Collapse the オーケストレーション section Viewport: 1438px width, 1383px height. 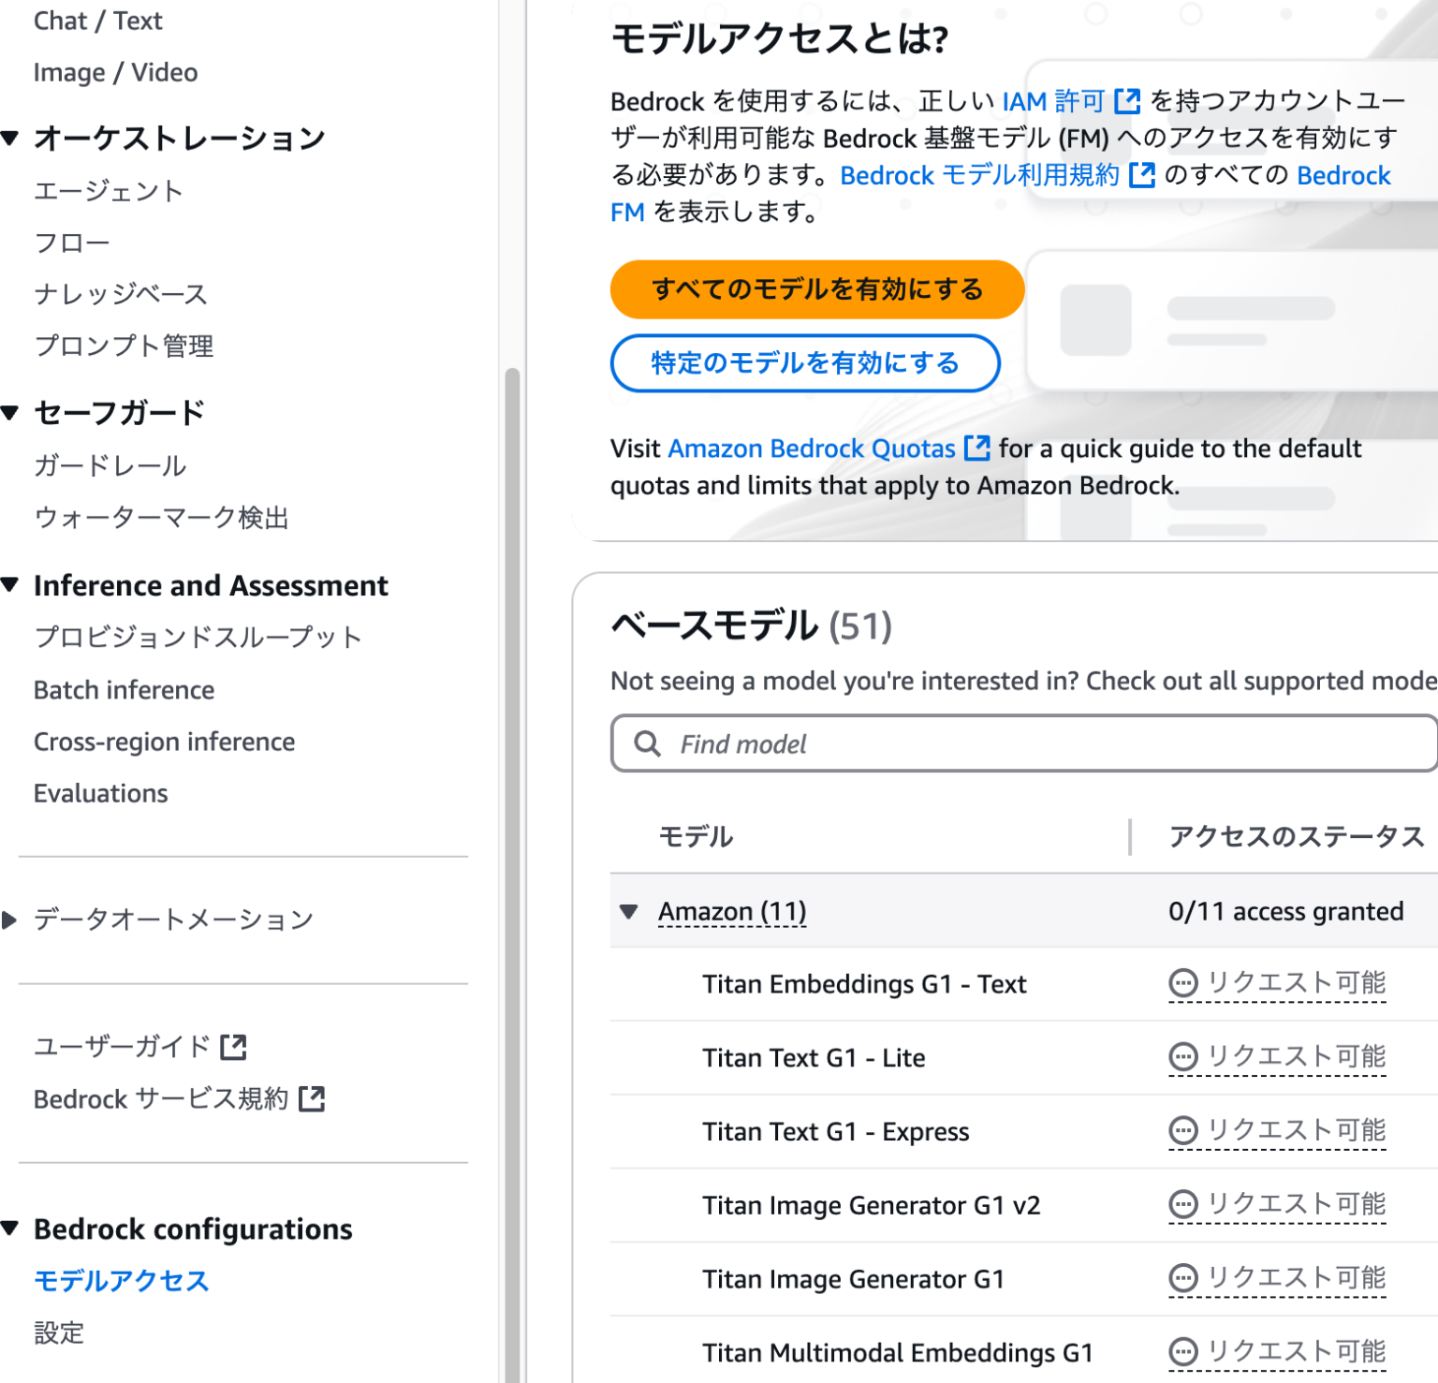(9, 136)
